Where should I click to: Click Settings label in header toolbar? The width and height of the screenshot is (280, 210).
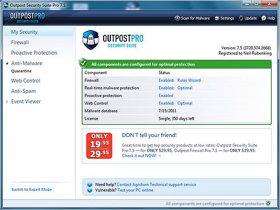[227, 18]
